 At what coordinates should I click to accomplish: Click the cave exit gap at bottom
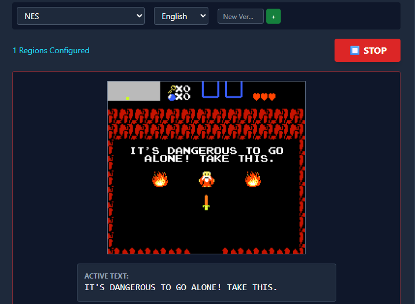click(x=206, y=250)
